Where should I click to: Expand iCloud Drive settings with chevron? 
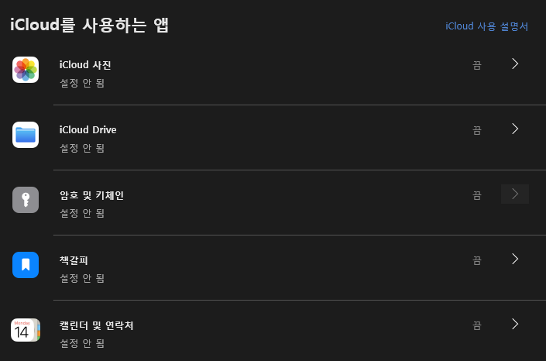pyautogui.click(x=515, y=129)
